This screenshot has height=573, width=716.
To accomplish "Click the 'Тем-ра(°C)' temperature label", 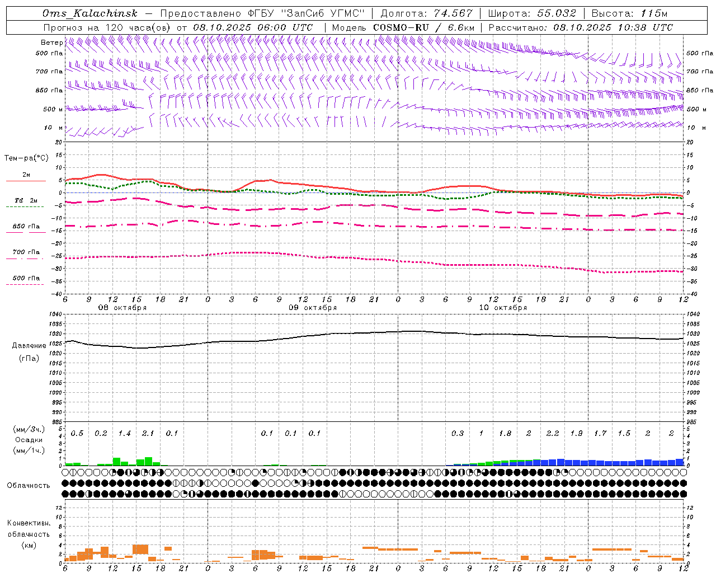I will coord(26,158).
